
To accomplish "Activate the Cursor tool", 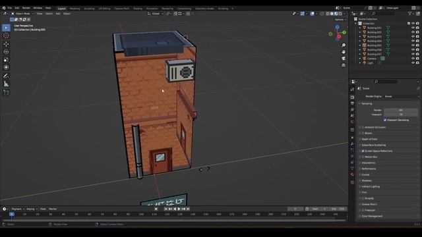I will 6,36.
